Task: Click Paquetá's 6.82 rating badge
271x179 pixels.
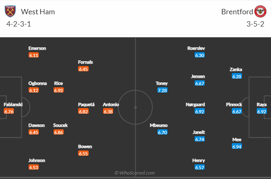Action: click(x=83, y=111)
